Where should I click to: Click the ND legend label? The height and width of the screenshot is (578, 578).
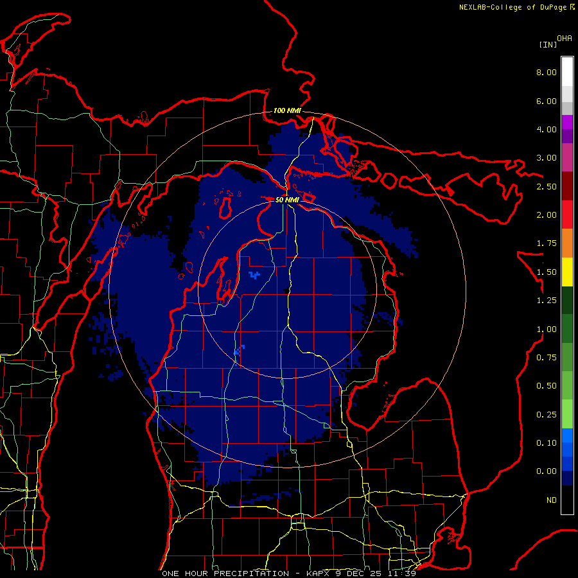(x=552, y=500)
